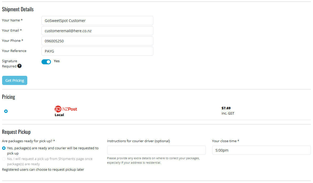313x183 pixels.
Task: Open the Your close time field
Action: pyautogui.click(x=261, y=150)
